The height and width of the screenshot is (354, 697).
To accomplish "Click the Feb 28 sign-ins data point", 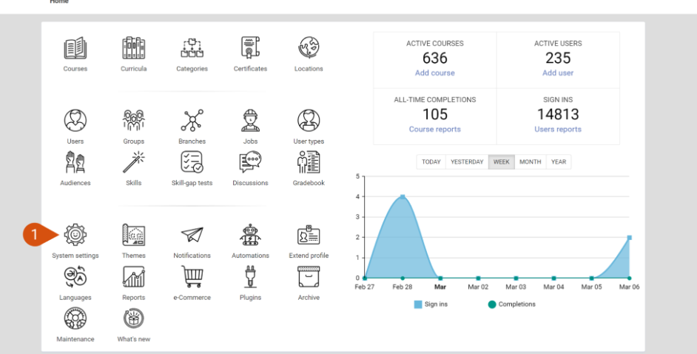I will coord(403,196).
